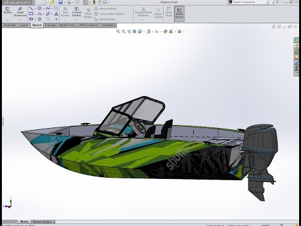Click the Zoom to Area icon

pos(124,31)
